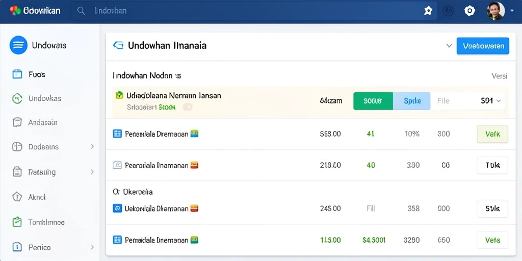Open the Undowkas green clock icon
The width and height of the screenshot is (522, 261).
click(17, 98)
